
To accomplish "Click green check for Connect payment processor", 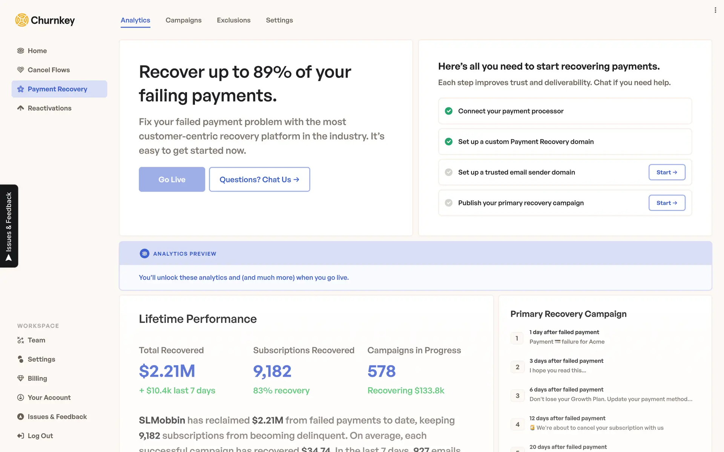I will [448, 111].
